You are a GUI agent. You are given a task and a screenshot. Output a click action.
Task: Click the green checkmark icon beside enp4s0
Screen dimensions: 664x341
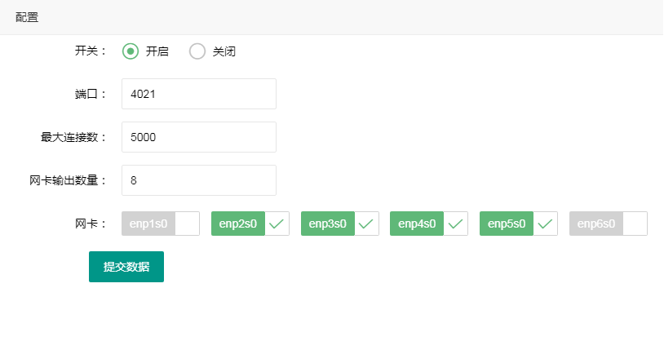coord(455,224)
